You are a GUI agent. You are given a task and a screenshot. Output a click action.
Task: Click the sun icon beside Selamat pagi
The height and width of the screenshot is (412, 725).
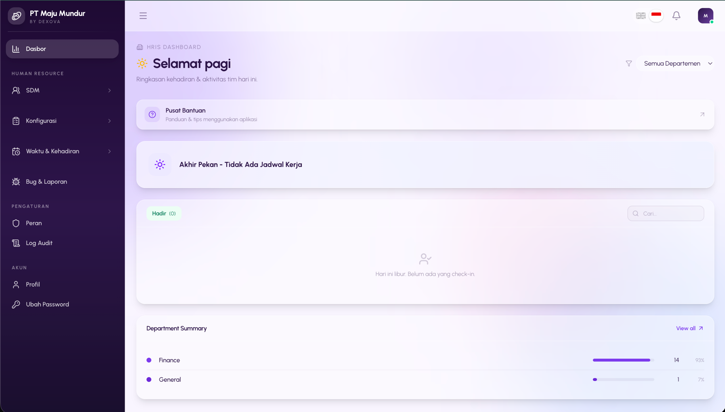(142, 63)
